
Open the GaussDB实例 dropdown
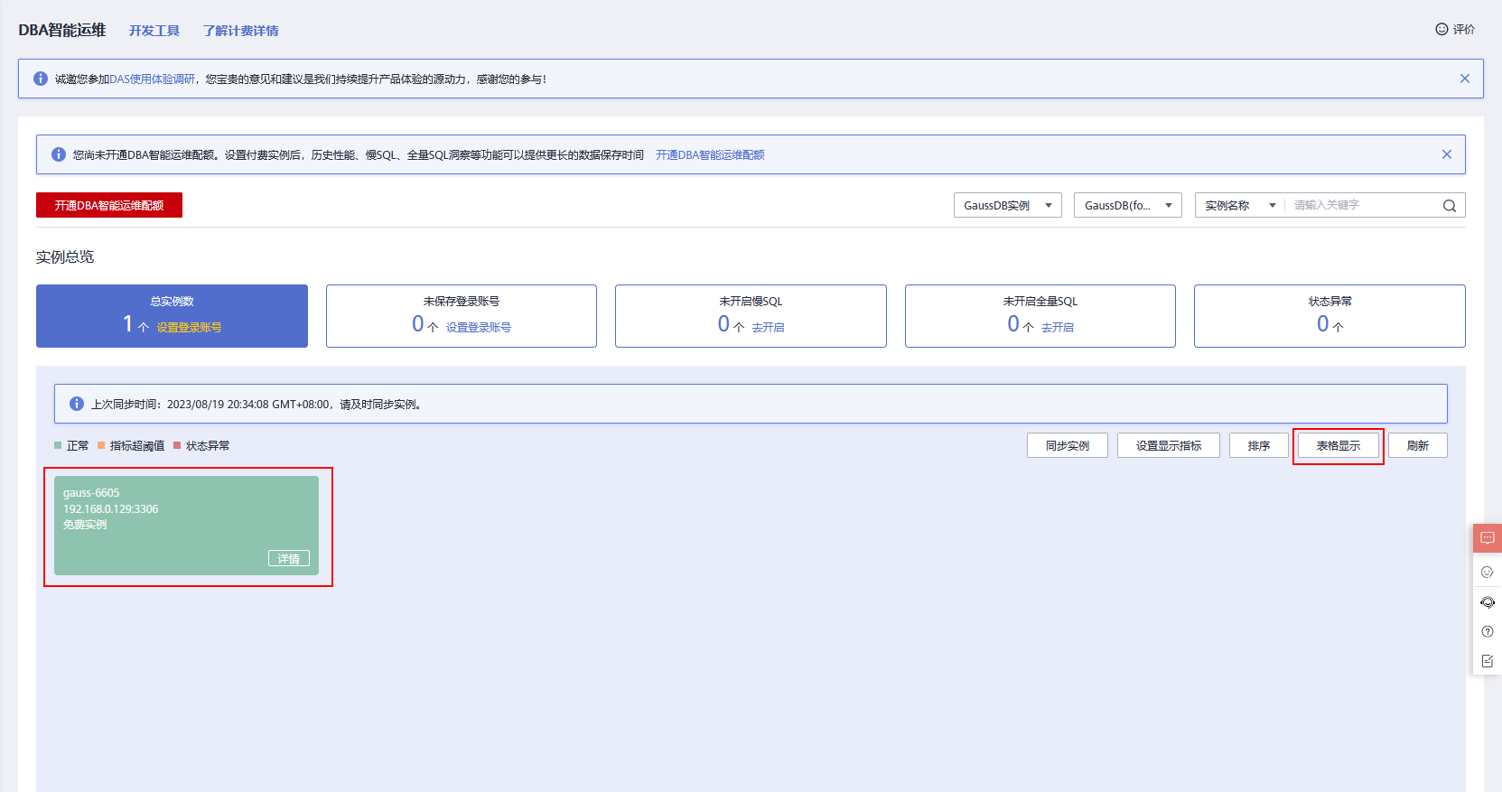1008,205
